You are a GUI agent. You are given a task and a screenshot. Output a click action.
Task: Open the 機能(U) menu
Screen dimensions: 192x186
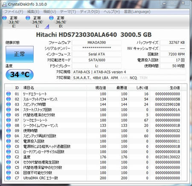(x=49, y=11)
